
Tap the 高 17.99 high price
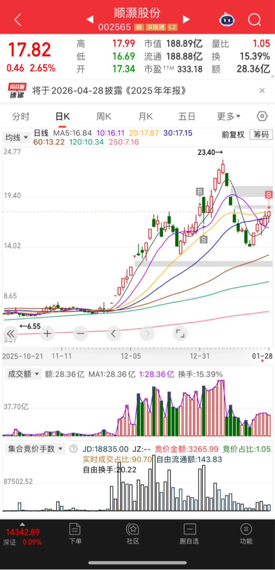[106, 44]
